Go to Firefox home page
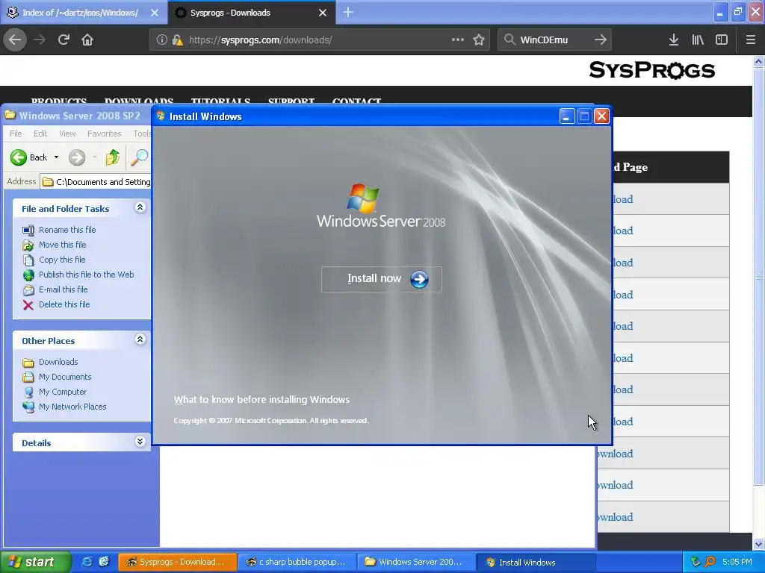Screen dimensions: 765x573 [87, 40]
